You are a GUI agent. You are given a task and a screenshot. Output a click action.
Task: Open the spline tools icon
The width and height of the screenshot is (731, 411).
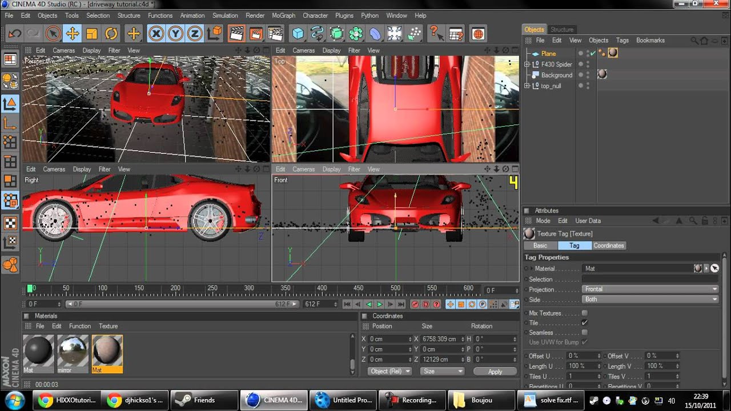click(x=318, y=34)
